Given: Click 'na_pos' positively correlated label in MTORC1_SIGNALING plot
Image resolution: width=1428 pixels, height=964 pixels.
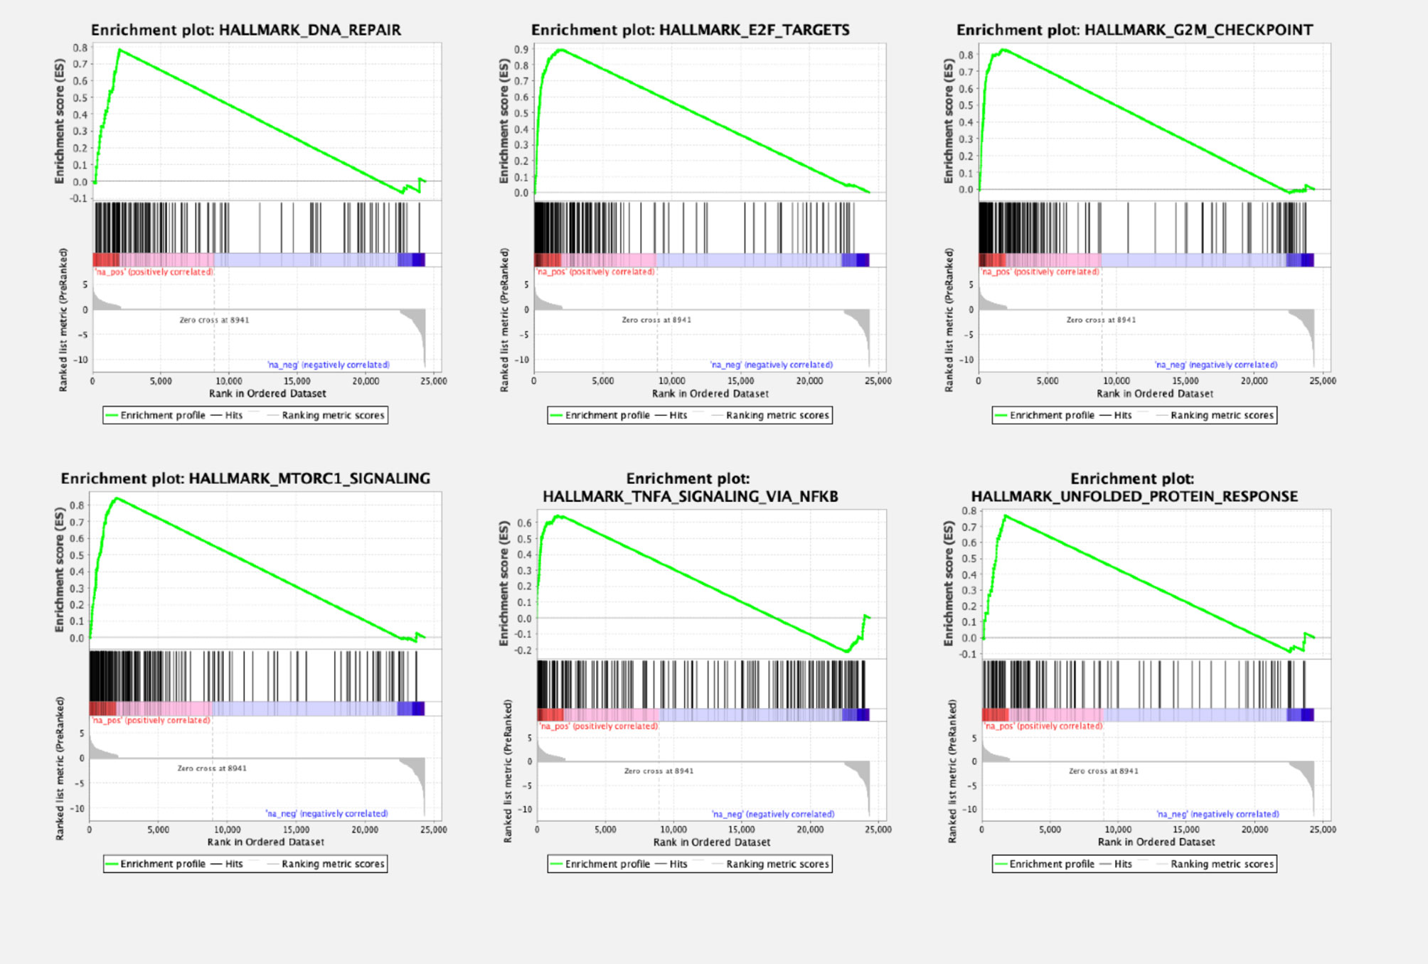Looking at the screenshot, I should coord(151,720).
